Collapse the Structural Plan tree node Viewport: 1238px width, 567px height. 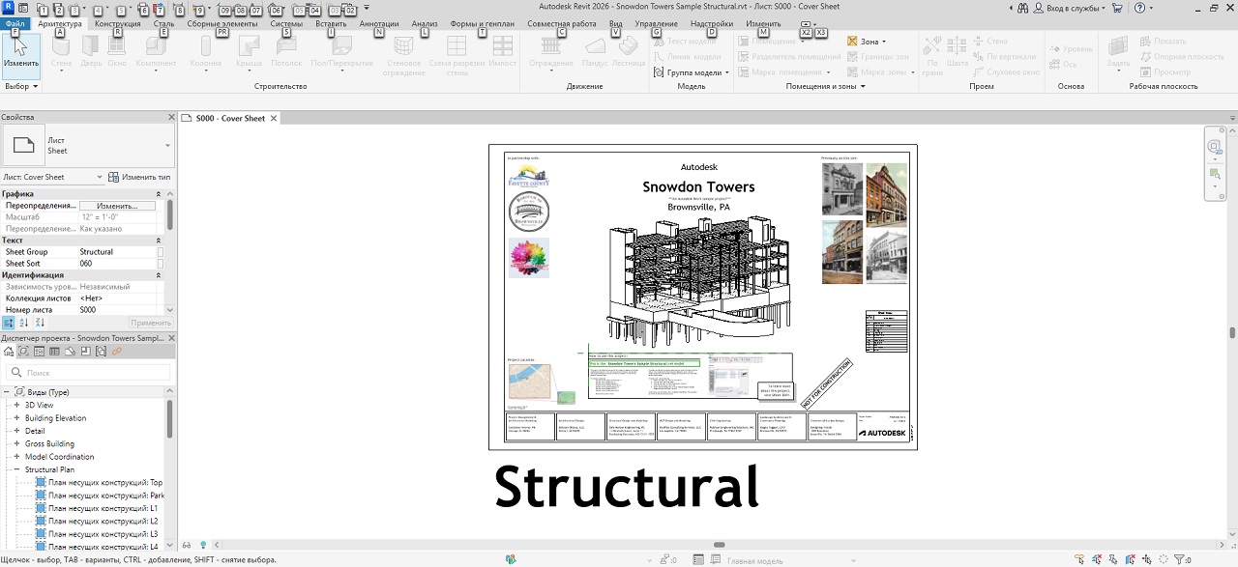pos(16,469)
